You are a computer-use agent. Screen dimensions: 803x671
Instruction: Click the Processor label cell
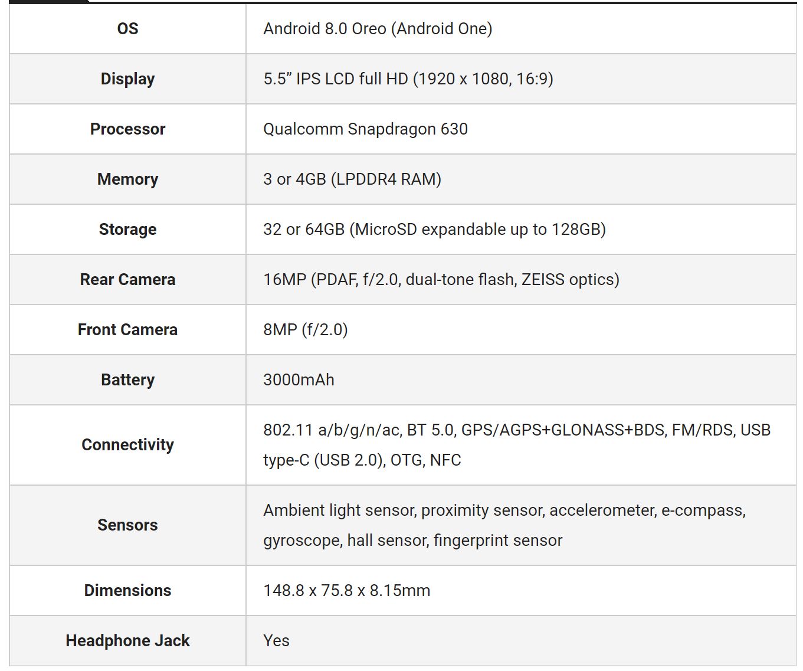[127, 129]
